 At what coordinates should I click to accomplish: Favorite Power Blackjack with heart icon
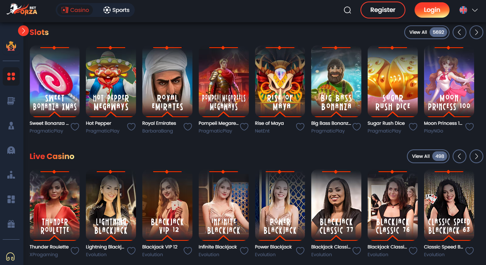[x=300, y=251]
